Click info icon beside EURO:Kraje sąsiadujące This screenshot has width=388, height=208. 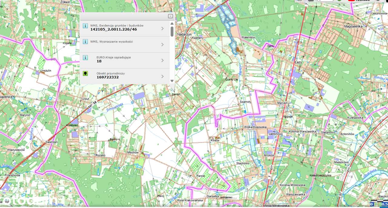click(x=85, y=58)
